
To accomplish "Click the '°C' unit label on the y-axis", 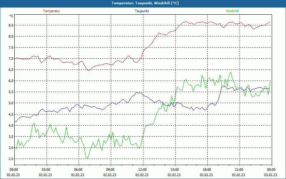I will pos(11,16).
